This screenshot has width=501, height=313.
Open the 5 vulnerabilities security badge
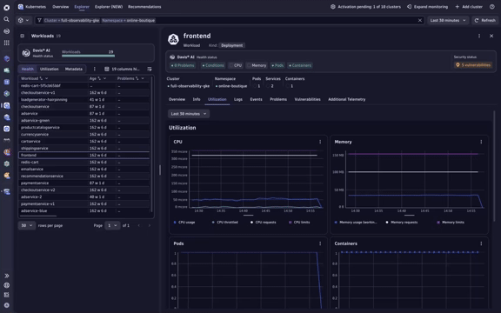point(473,65)
